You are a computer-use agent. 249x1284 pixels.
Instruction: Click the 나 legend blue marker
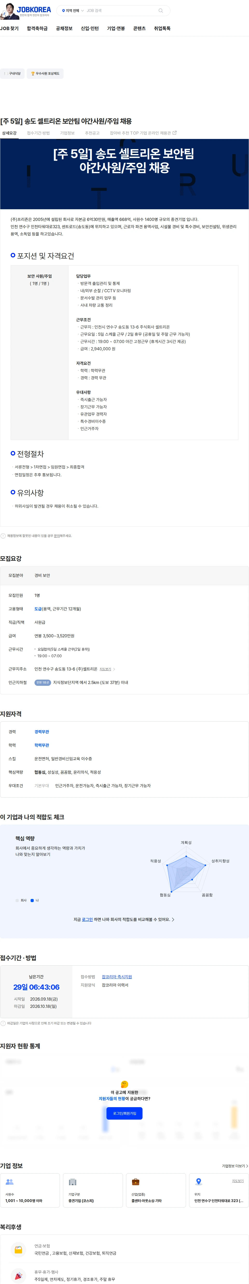coord(32,900)
